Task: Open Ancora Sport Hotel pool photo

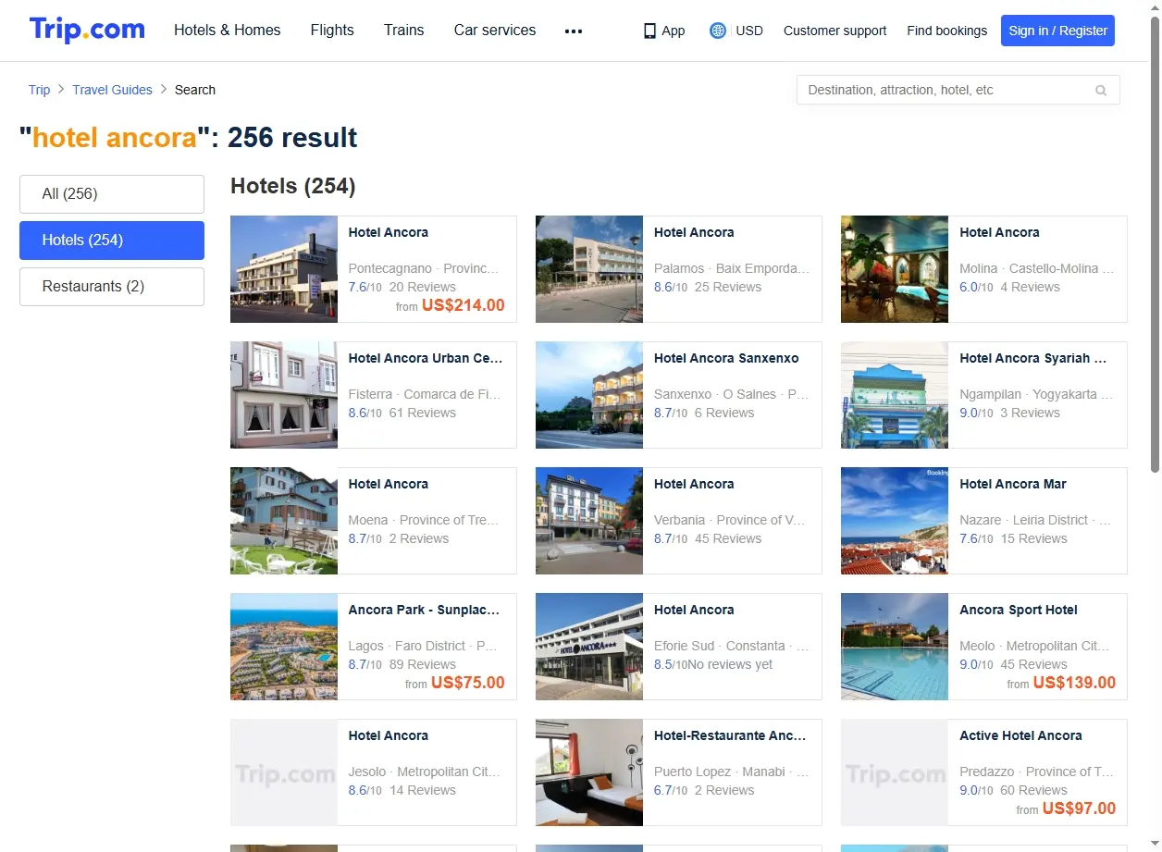Action: point(895,647)
